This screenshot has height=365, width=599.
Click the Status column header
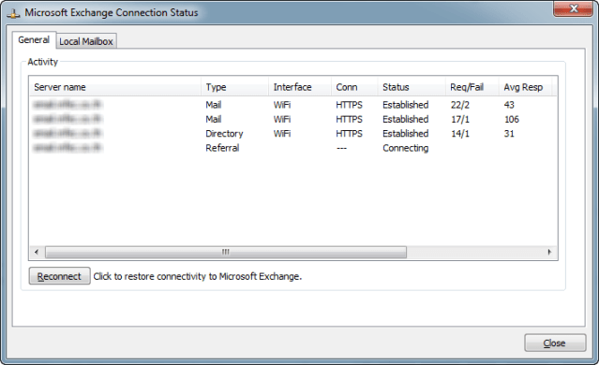(412, 87)
